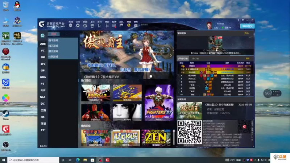Open 射击游戏 category in ARC submenu

point(53,51)
